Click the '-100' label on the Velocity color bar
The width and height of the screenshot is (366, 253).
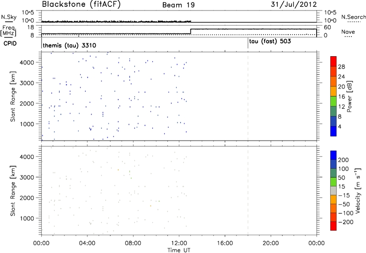[346, 213]
